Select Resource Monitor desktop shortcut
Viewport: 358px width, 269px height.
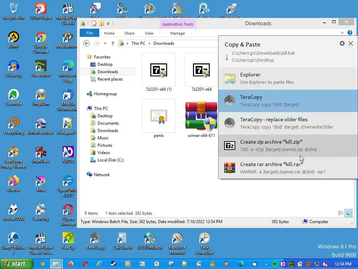[177, 244]
